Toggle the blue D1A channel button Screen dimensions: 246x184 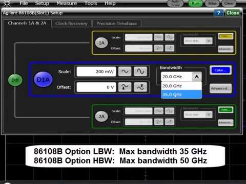43,79
